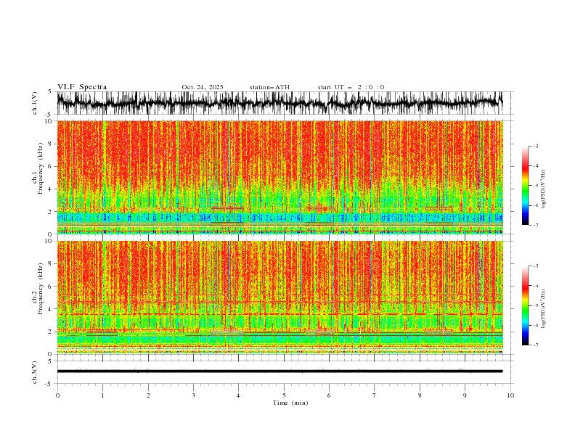Click the '-7' tick on ch.2 color bar
The height and width of the screenshot is (444, 575).
click(x=535, y=345)
